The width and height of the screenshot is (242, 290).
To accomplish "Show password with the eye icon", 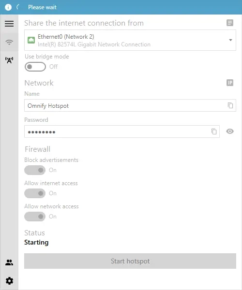I will [230, 131].
